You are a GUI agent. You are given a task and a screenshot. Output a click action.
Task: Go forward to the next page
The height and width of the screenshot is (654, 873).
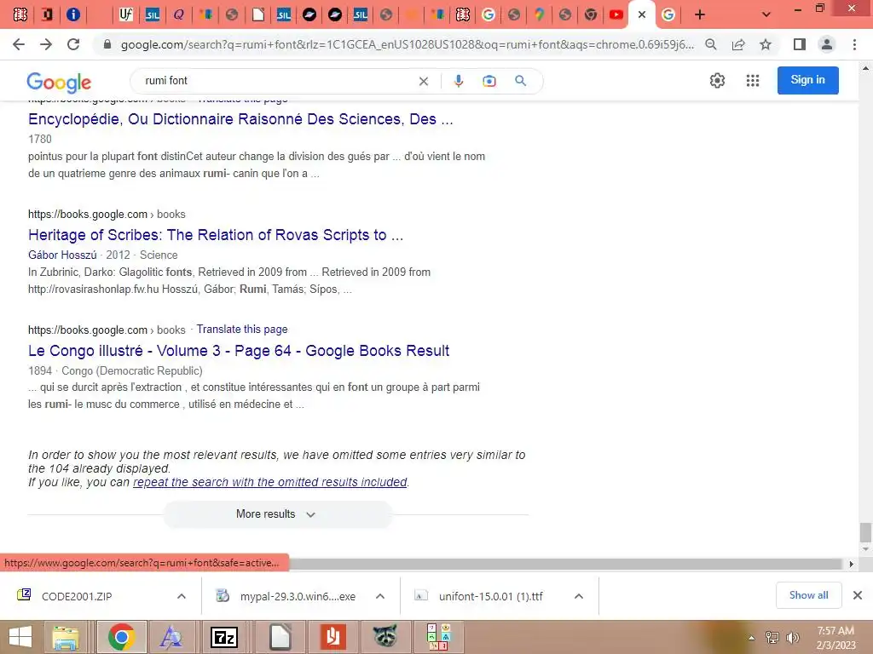point(46,44)
